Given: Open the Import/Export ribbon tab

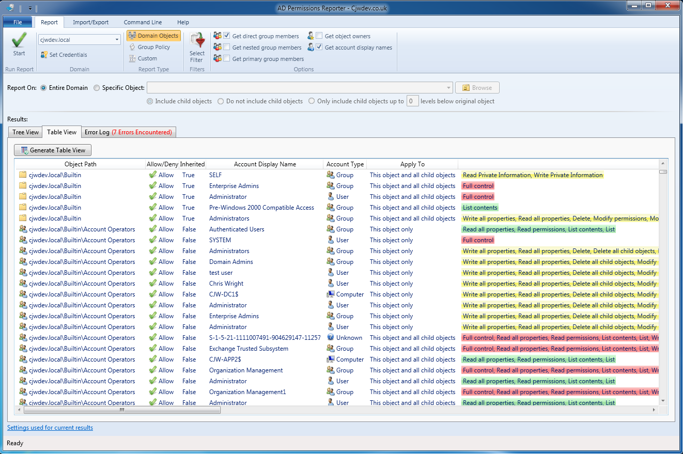Looking at the screenshot, I should [91, 22].
